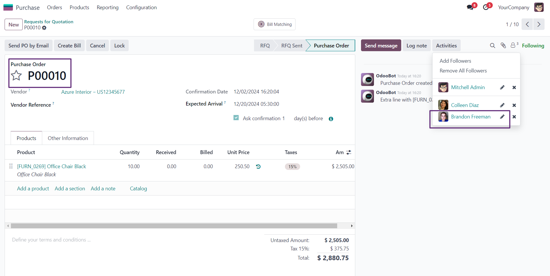The width and height of the screenshot is (550, 276).
Task: Toggle the Following subscription status
Action: tap(533, 45)
